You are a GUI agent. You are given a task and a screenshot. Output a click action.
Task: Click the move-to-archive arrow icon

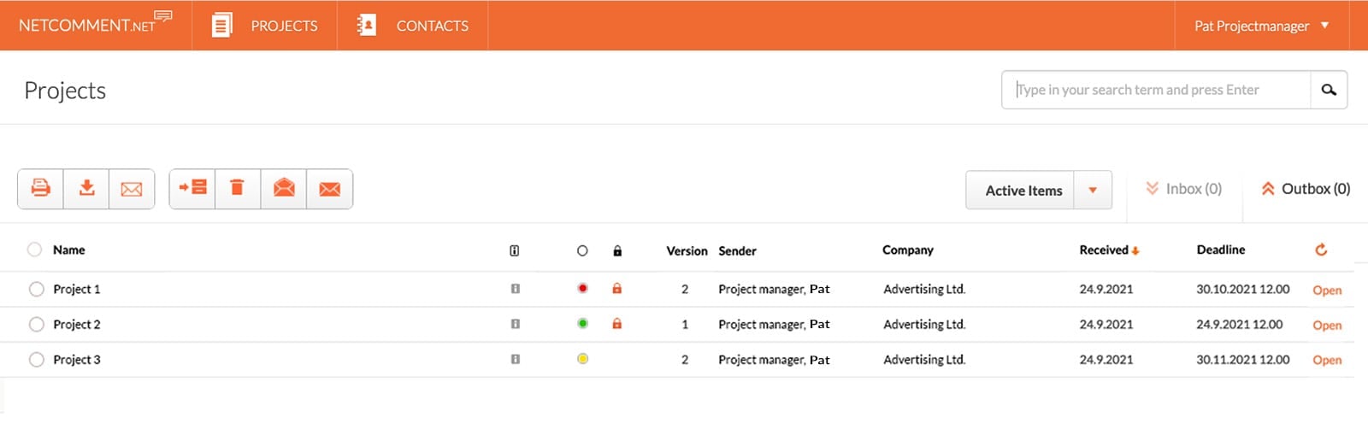click(192, 188)
